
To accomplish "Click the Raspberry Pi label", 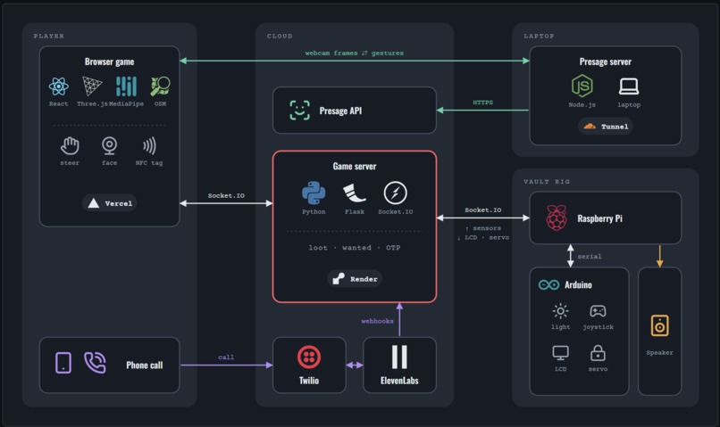I will coord(599,218).
